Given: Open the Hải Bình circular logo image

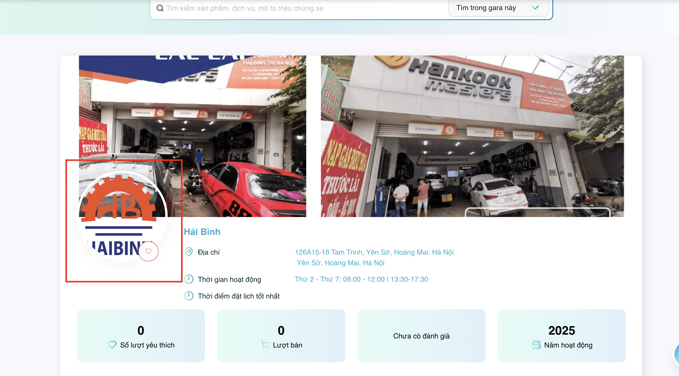Looking at the screenshot, I should pyautogui.click(x=122, y=216).
